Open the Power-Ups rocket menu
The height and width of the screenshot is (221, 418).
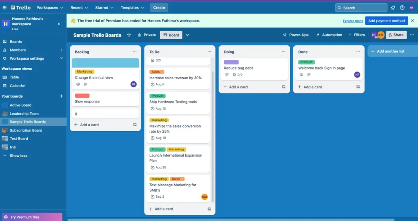[x=296, y=35]
